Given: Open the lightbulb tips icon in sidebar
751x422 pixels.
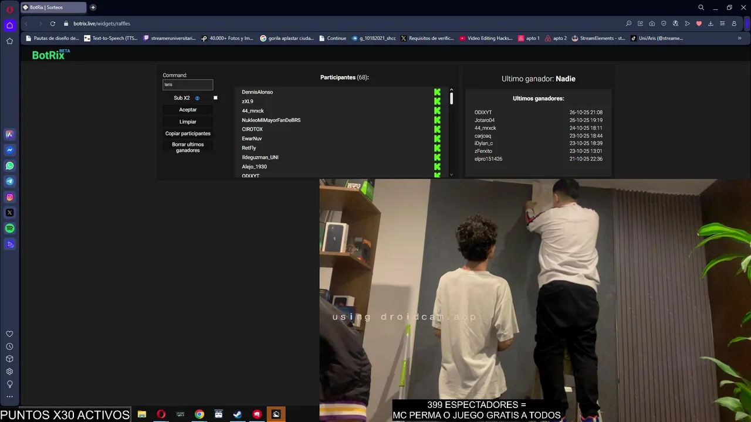Looking at the screenshot, I should coord(9,384).
